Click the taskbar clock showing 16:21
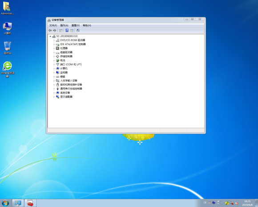Image resolution: width=258 pixels, height=207 pixels. [x=247, y=203]
